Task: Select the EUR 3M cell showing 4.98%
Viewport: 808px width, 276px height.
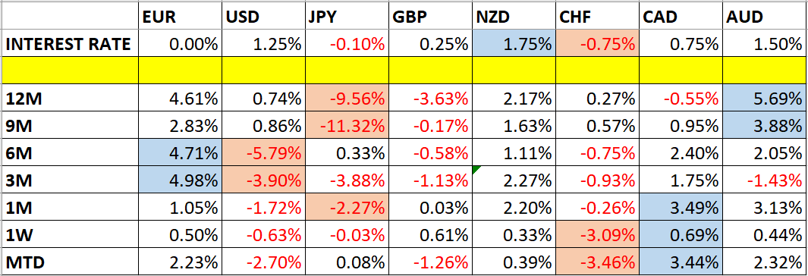Action: (x=181, y=180)
